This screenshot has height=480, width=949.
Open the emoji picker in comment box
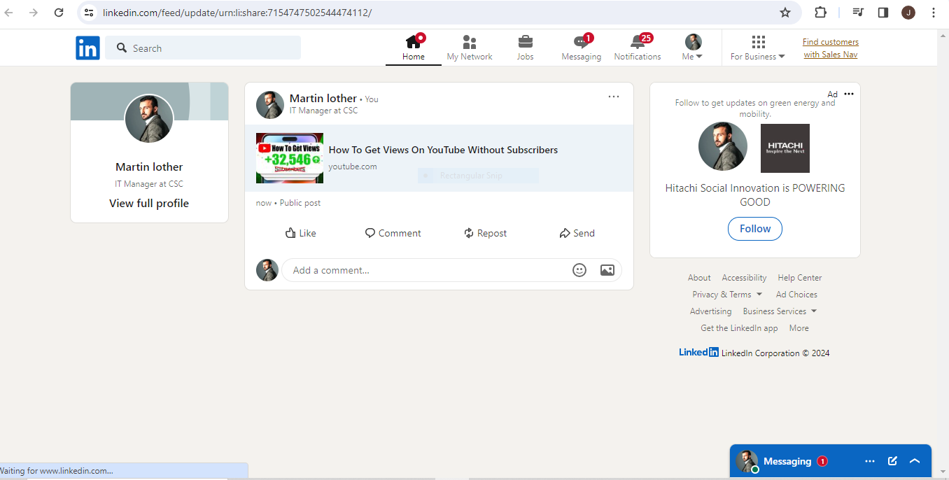[x=579, y=270]
